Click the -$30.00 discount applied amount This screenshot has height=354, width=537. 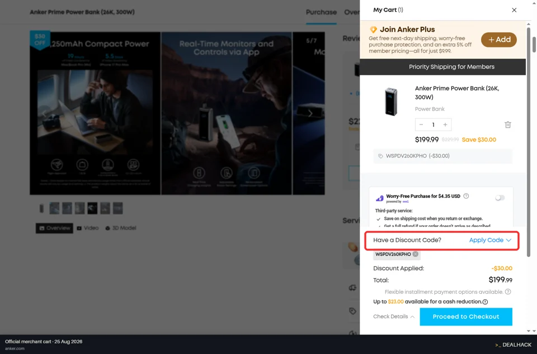pyautogui.click(x=502, y=269)
